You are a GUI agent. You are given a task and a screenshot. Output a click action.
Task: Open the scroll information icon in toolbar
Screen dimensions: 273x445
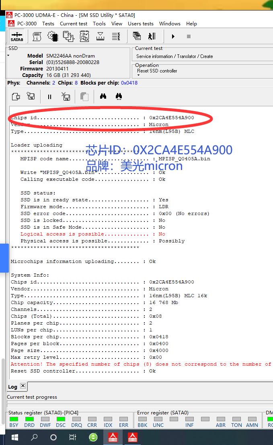[37, 36]
